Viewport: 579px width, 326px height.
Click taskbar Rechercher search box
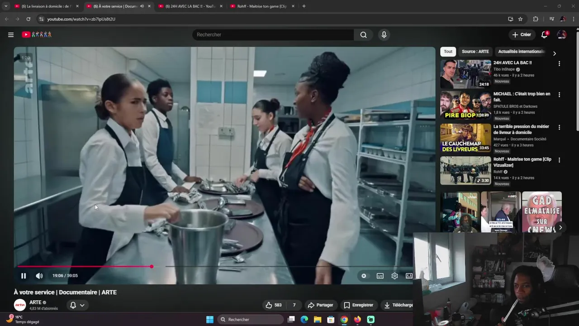coord(251,320)
